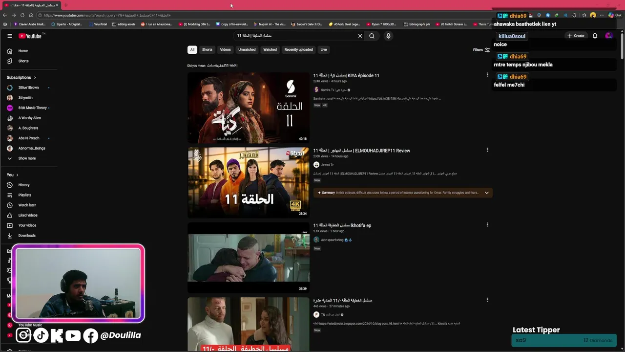Open the notifications bell
The image size is (625, 352).
[x=595, y=36]
